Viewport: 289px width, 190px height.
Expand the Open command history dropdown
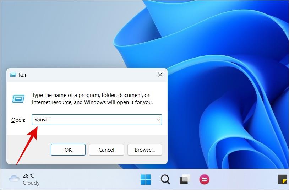(158, 120)
